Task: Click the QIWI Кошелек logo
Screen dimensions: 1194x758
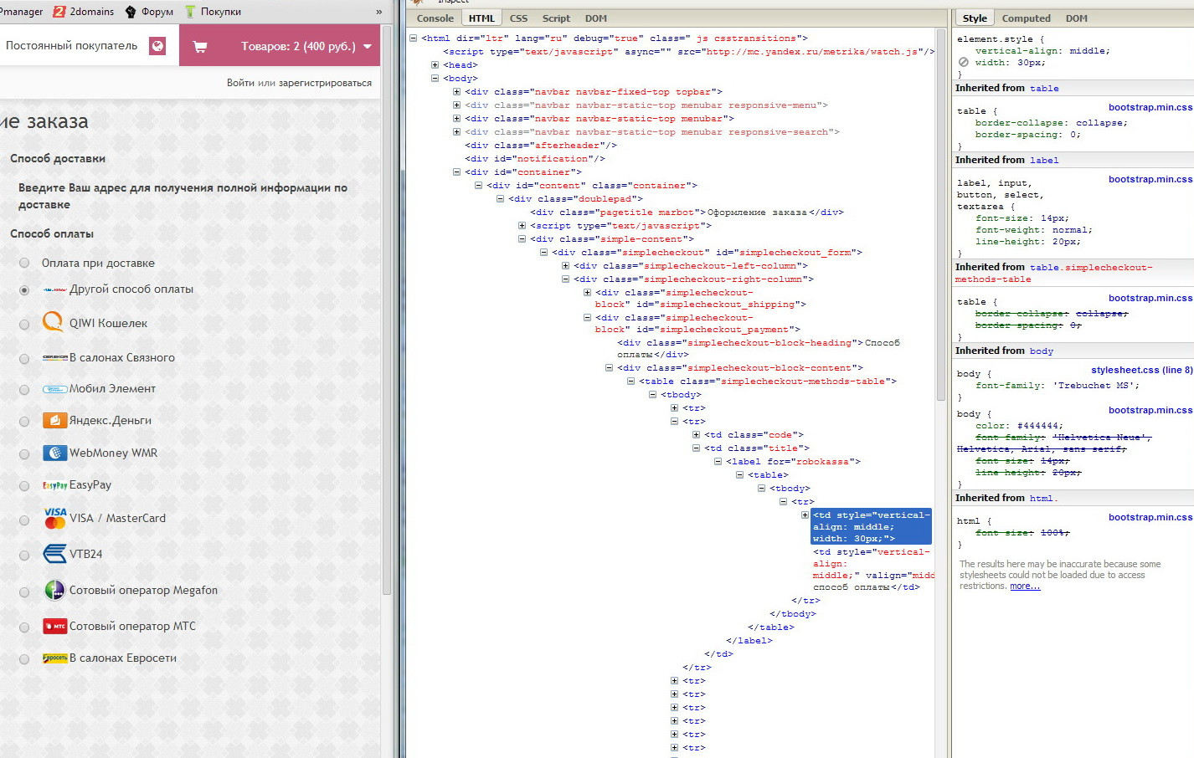Action: (x=53, y=322)
